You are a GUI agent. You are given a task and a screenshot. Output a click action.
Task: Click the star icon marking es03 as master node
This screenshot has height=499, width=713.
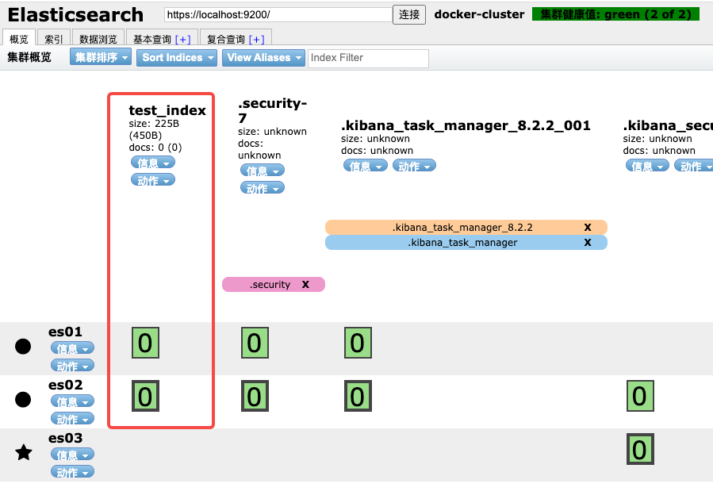click(x=23, y=452)
